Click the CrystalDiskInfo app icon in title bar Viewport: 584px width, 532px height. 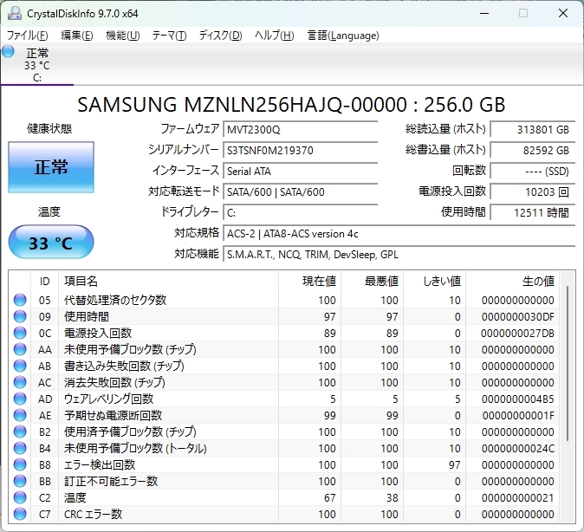[15, 13]
